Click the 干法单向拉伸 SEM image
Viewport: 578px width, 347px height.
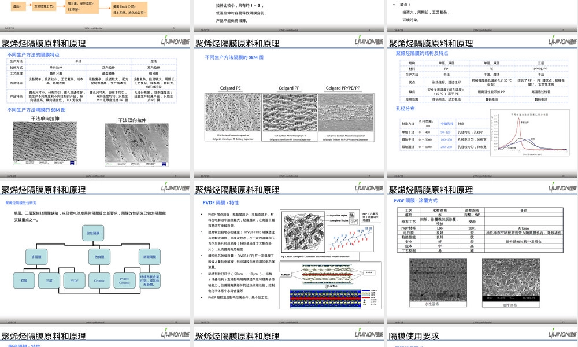pos(45,143)
